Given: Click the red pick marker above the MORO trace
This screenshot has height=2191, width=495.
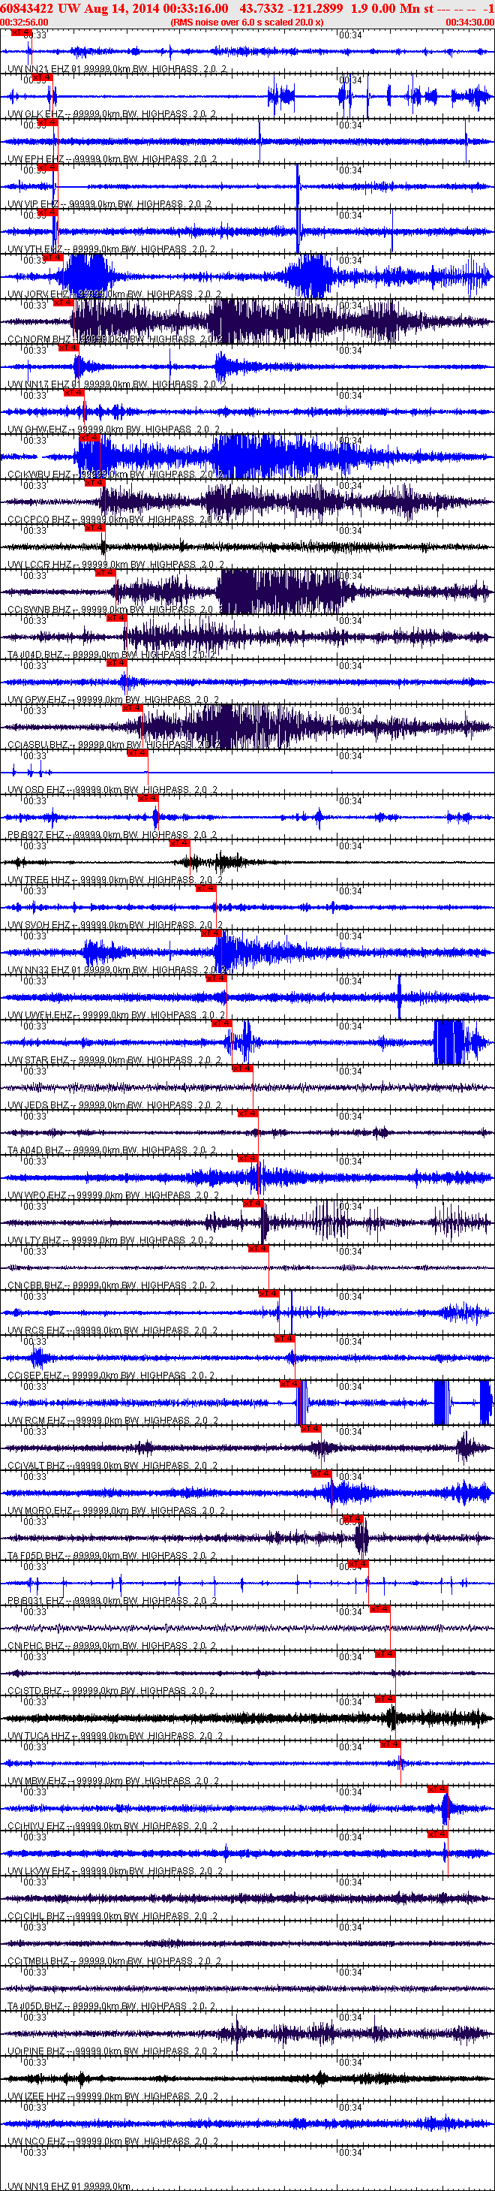Looking at the screenshot, I should coord(321,1474).
